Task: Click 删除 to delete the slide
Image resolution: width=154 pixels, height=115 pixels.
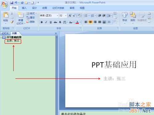Action: click(30, 22)
